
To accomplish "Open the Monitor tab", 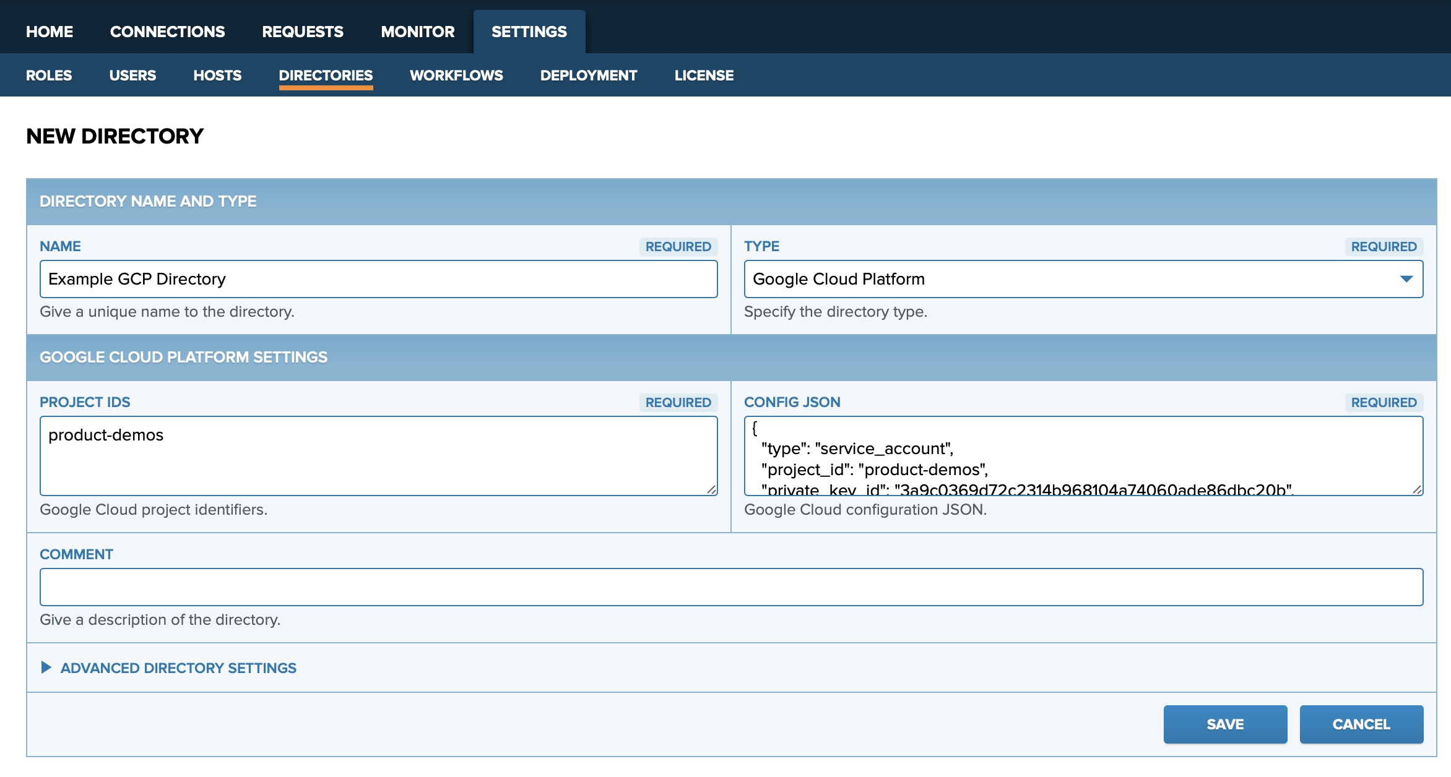I will pyautogui.click(x=417, y=32).
